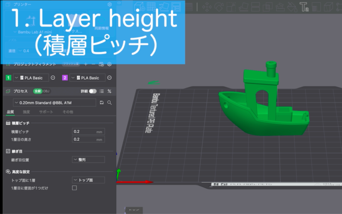Open settings gear in filament section

coord(109,64)
